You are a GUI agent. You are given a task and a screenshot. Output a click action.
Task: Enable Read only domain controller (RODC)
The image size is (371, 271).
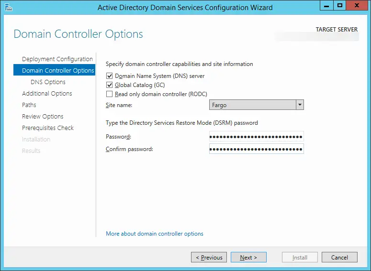click(109, 94)
